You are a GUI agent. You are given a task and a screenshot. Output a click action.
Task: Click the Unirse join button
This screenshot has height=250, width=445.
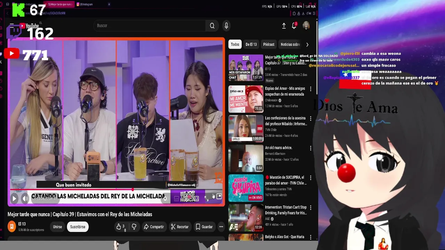57,227
